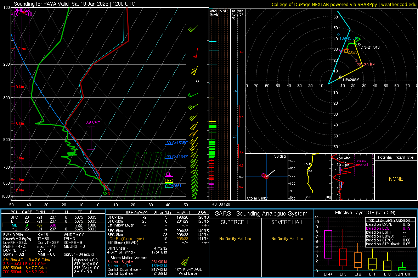Click the 'DCAPE = 157' value
Viewport: 418px width, 278px height.
(x=15, y=250)
